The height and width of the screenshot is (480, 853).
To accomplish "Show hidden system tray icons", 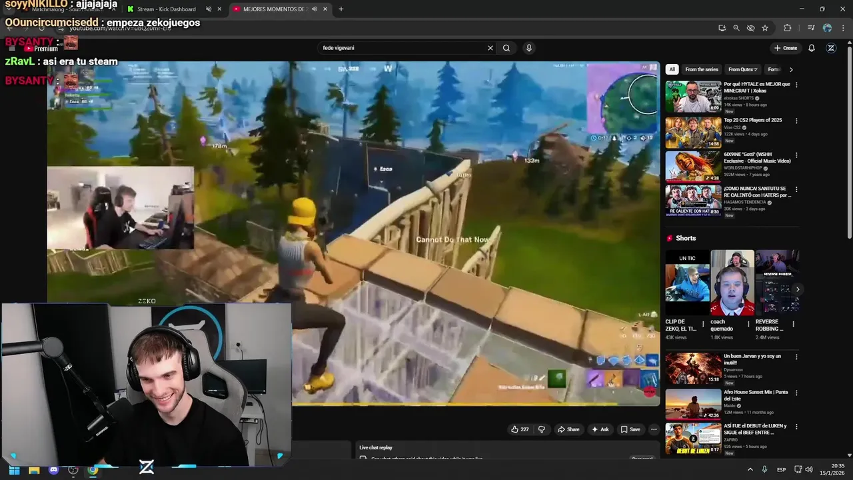I will pos(750,470).
